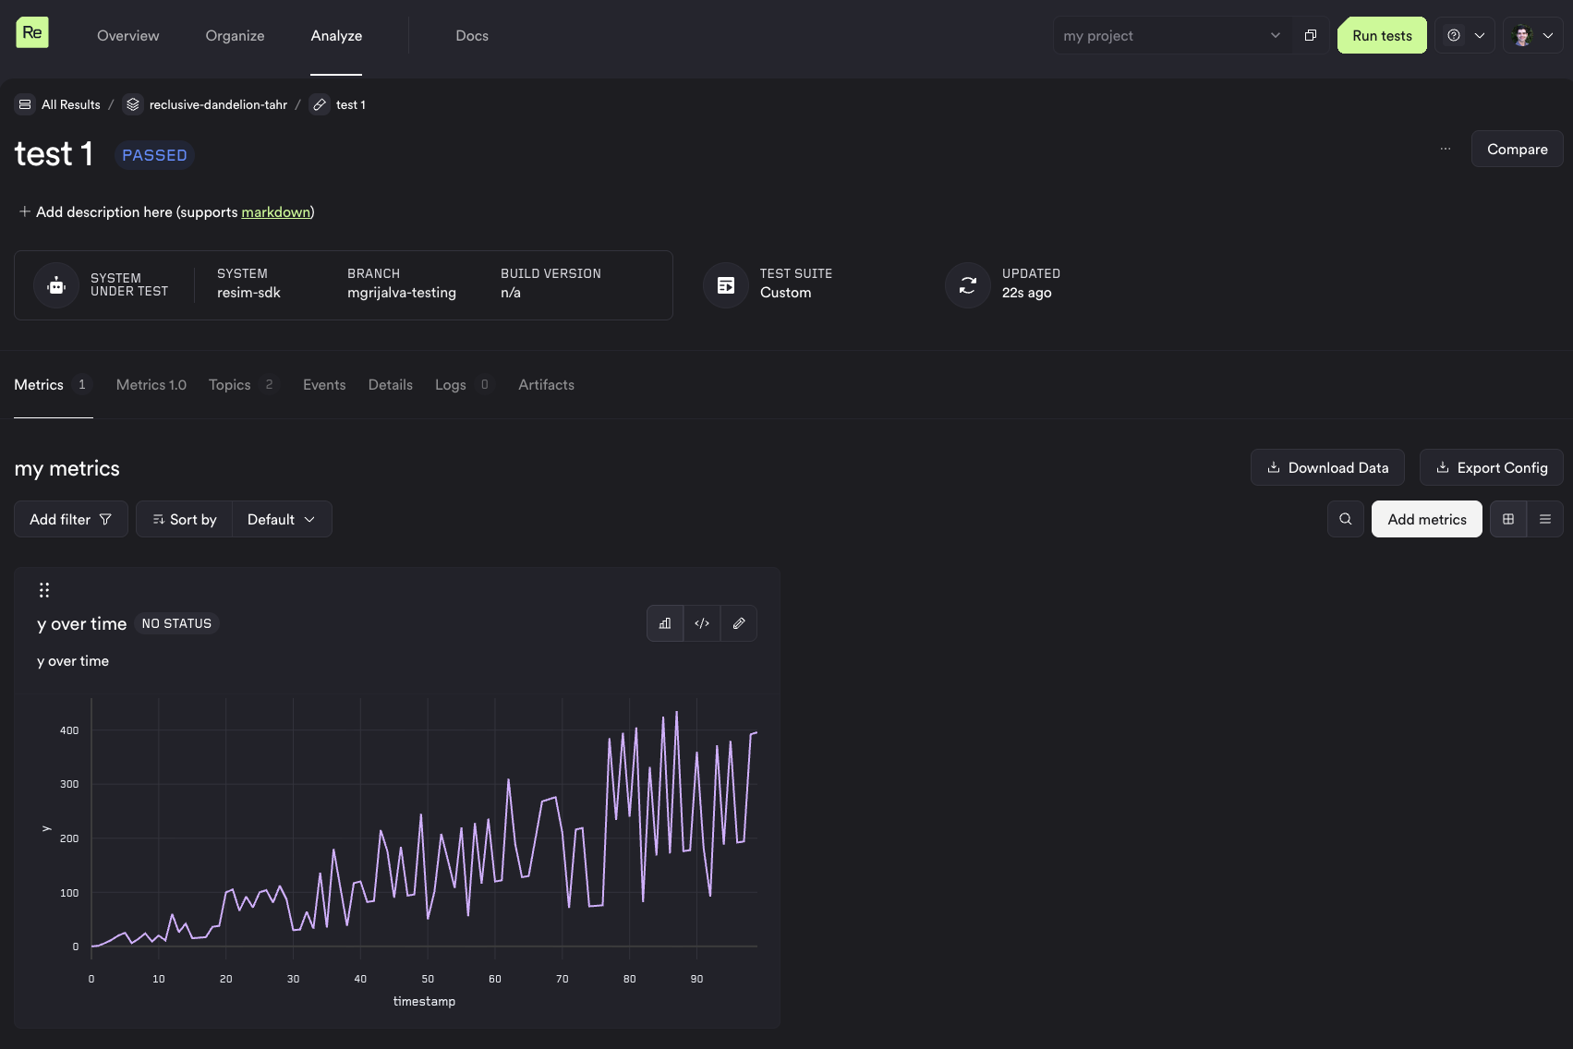Screen dimensions: 1573x1049
Task: Switch metrics to list layout view
Action: click(1544, 519)
